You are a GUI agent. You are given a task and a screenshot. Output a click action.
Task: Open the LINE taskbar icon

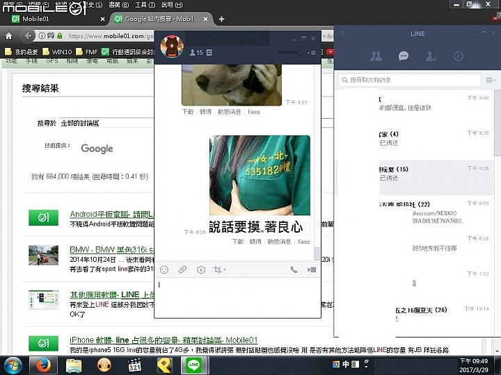point(195,365)
